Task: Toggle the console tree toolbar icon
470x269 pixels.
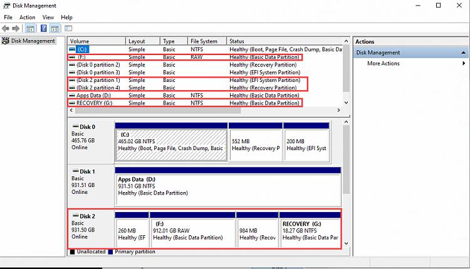Action: [x=30, y=28]
